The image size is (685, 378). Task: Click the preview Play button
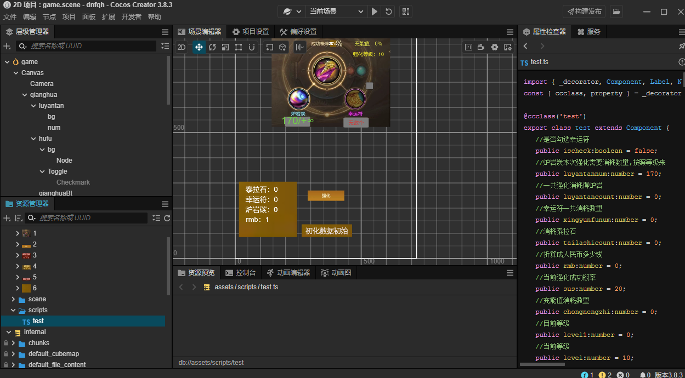tap(375, 12)
